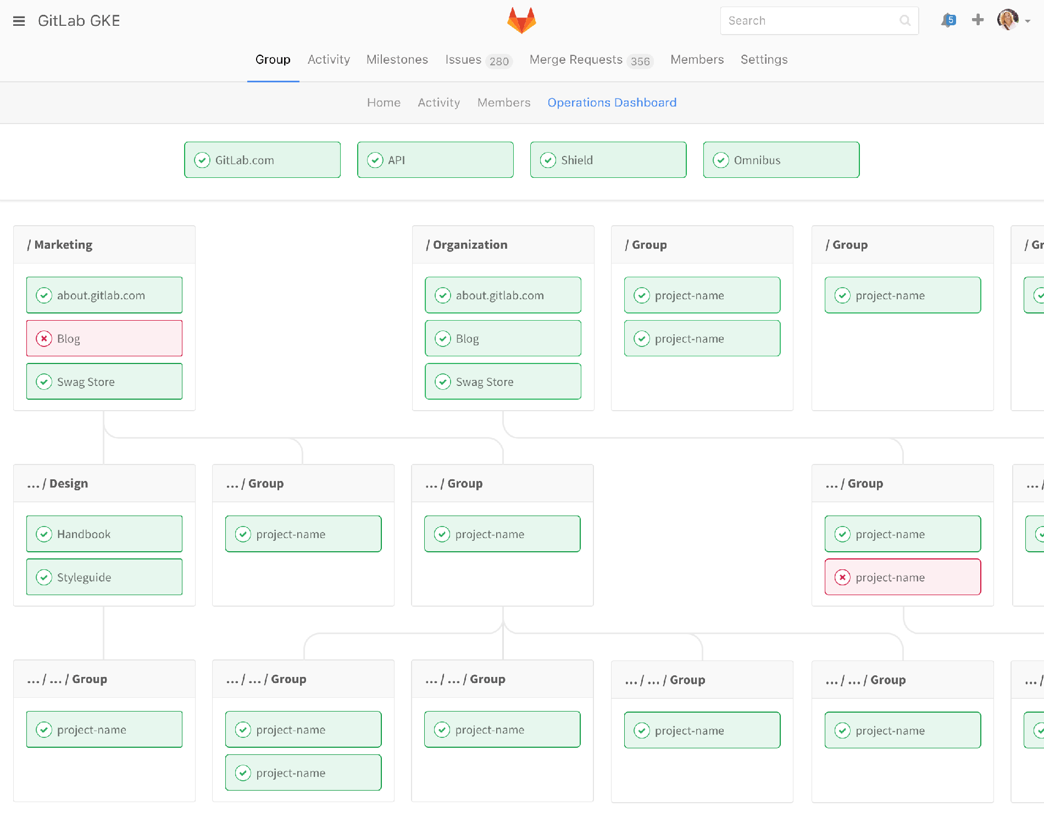
Task: Click the search magnifier icon
Action: pyautogui.click(x=904, y=21)
